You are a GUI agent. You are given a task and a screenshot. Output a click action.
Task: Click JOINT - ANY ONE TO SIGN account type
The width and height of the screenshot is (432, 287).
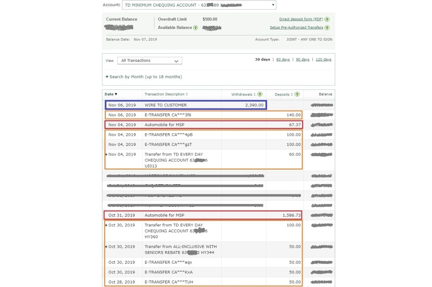coord(309,40)
